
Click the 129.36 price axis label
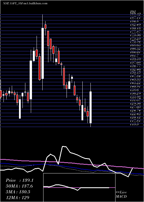135,104
